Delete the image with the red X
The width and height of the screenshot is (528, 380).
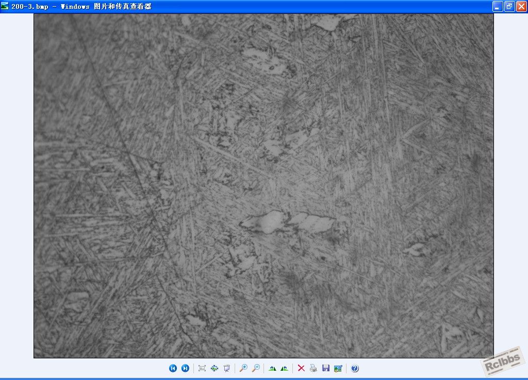tap(301, 368)
